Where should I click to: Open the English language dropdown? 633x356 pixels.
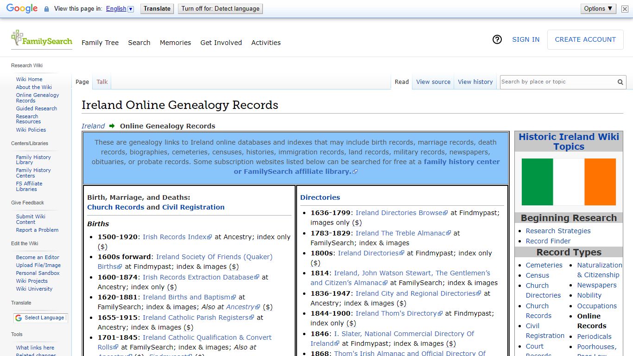pyautogui.click(x=120, y=9)
